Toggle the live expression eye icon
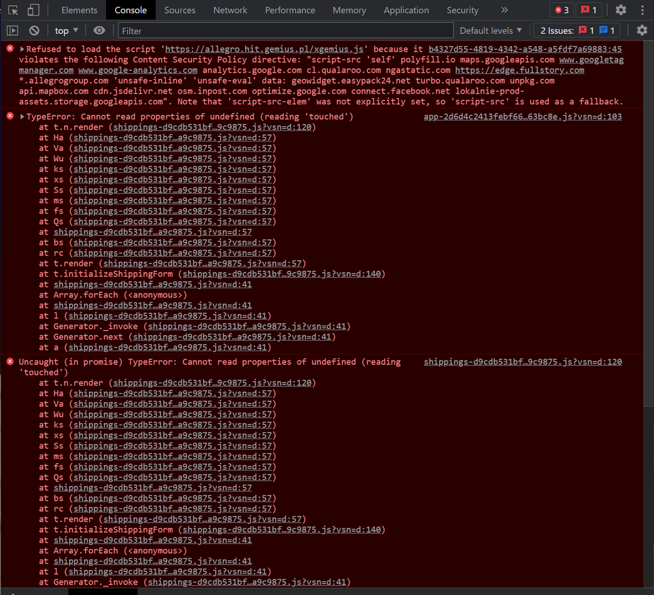 pos(99,31)
